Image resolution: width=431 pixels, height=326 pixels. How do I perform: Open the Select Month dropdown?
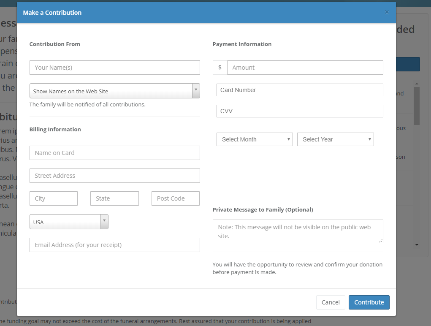(x=255, y=139)
